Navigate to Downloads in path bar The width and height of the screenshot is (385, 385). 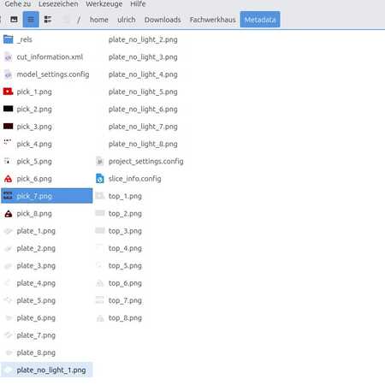pyautogui.click(x=163, y=20)
